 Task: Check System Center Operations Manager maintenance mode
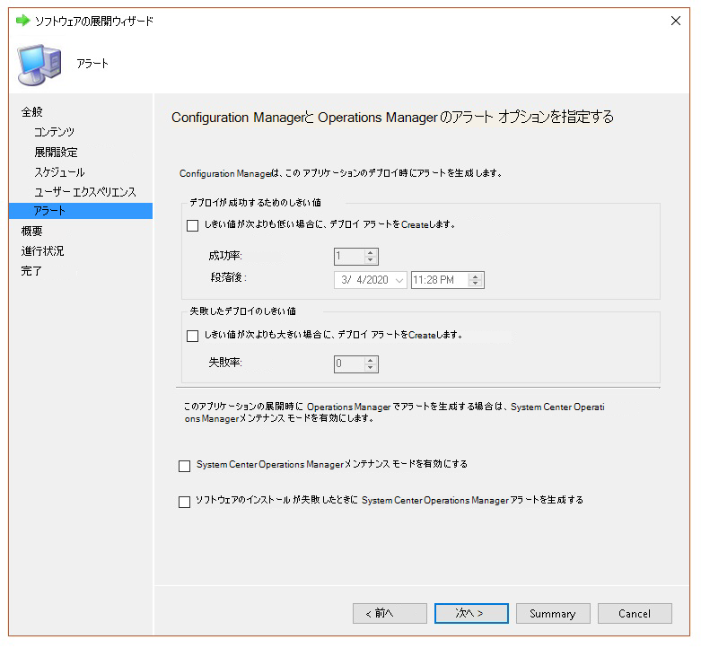185,466
